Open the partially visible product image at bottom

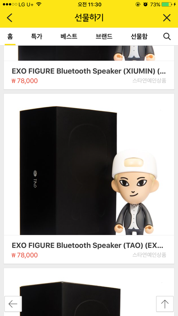pos(89,292)
